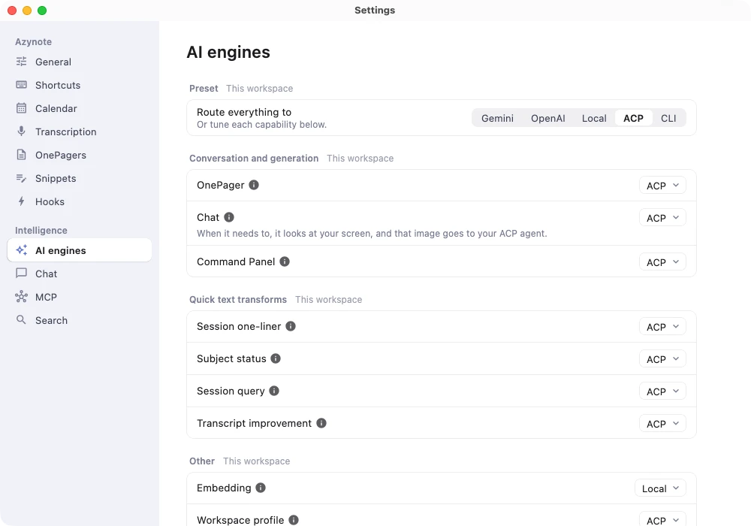This screenshot has width=751, height=526.
Task: Open the MCP settings page
Action: (x=80, y=297)
